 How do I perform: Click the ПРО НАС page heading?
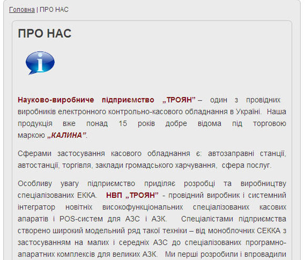(x=45, y=33)
